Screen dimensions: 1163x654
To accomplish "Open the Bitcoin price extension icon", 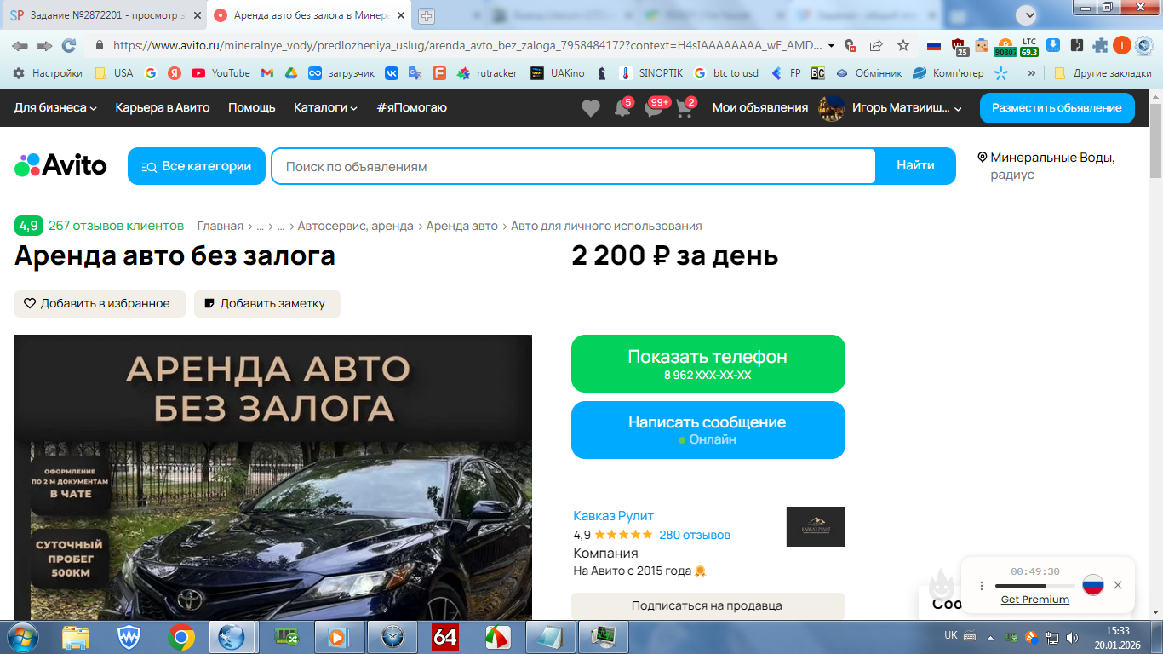I will point(1005,47).
